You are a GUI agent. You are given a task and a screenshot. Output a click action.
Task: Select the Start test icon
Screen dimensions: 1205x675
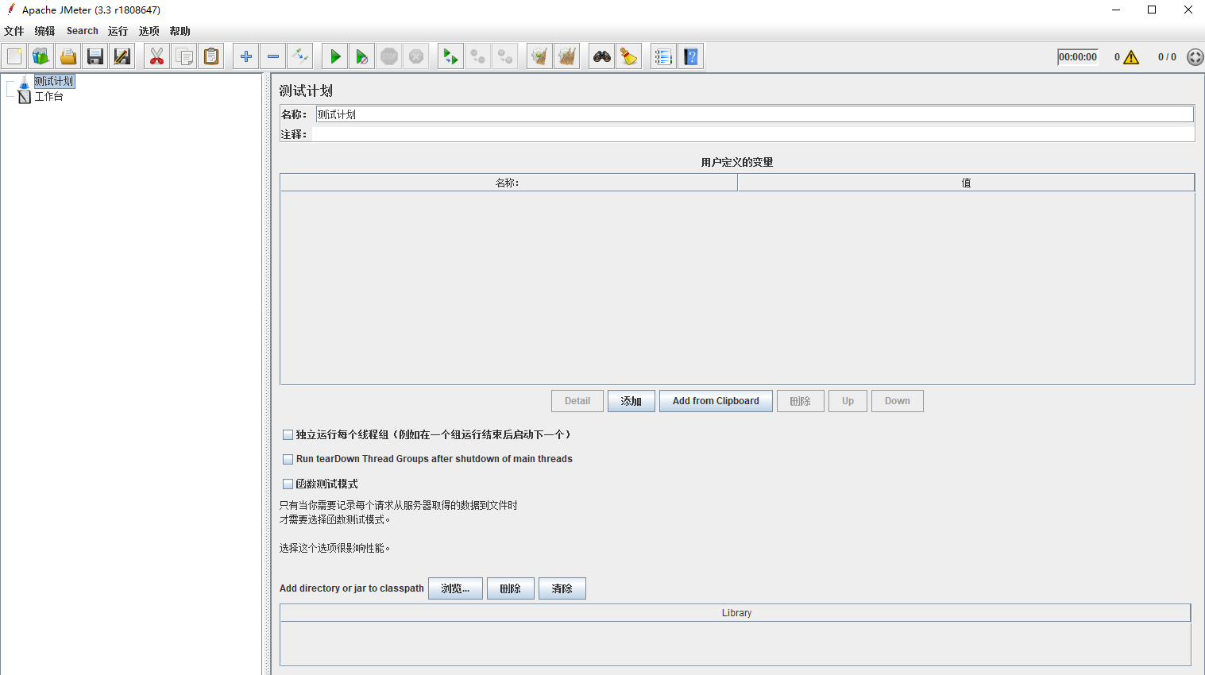334,56
